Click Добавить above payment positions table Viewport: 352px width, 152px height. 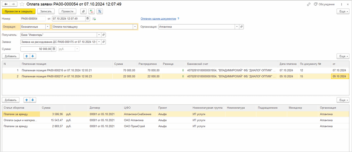(11, 56)
